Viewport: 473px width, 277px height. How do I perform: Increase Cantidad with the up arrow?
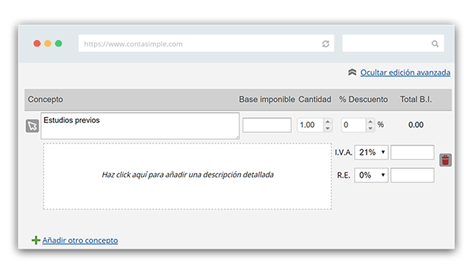(328, 122)
